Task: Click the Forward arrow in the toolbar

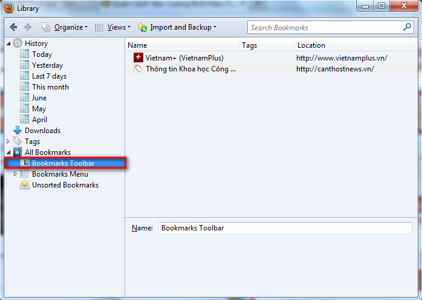Action: click(28, 27)
